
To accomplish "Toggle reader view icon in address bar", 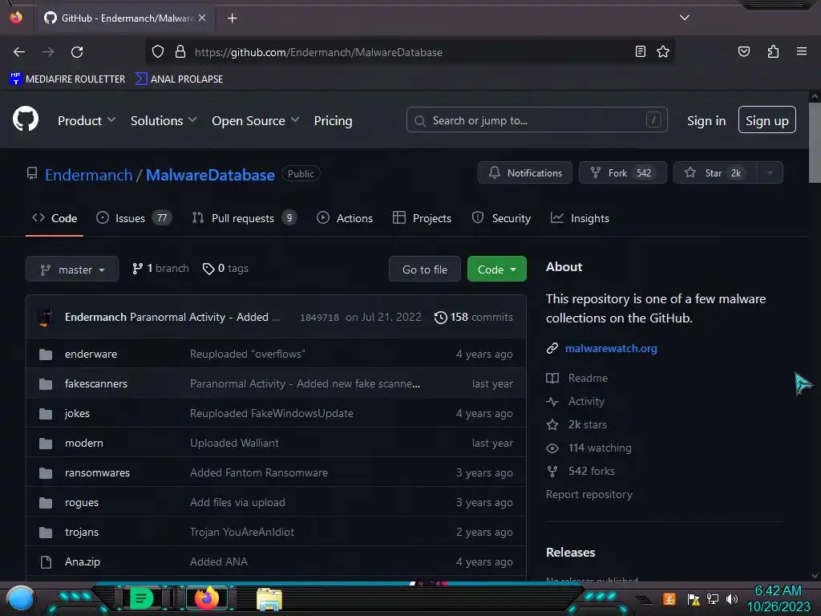I will [640, 51].
